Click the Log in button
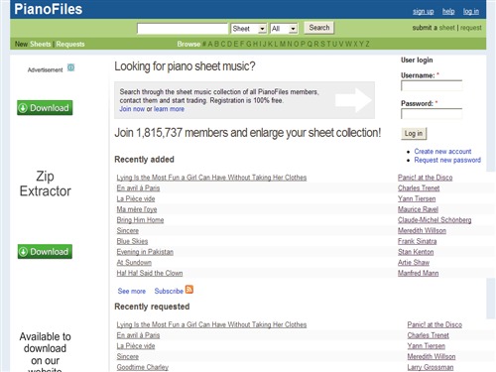The height and width of the screenshot is (372, 496). pos(414,134)
